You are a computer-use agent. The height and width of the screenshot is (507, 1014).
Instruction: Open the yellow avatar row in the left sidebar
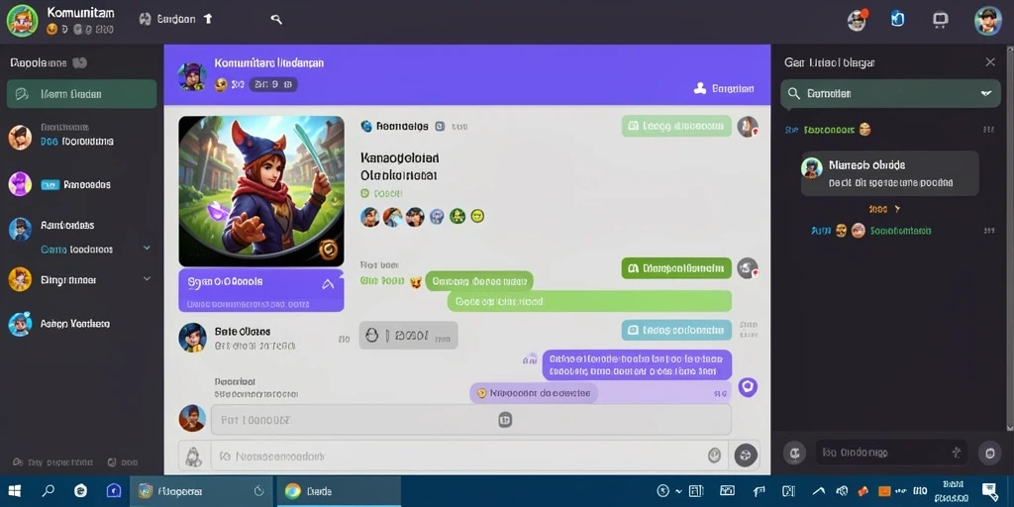point(81,280)
